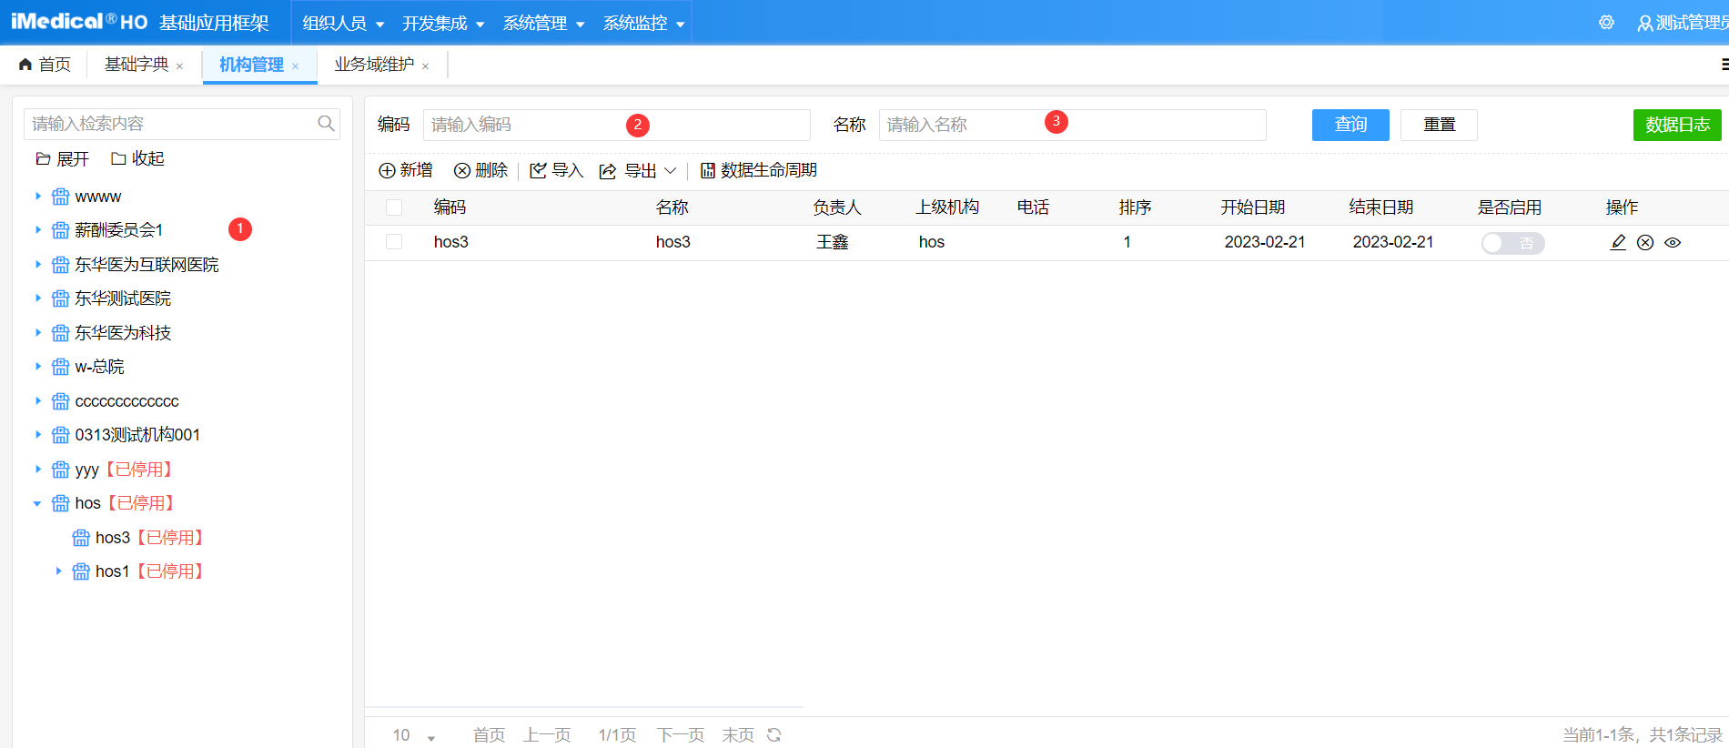
Task: Toggle the select-all checkbox in table header
Action: (394, 207)
